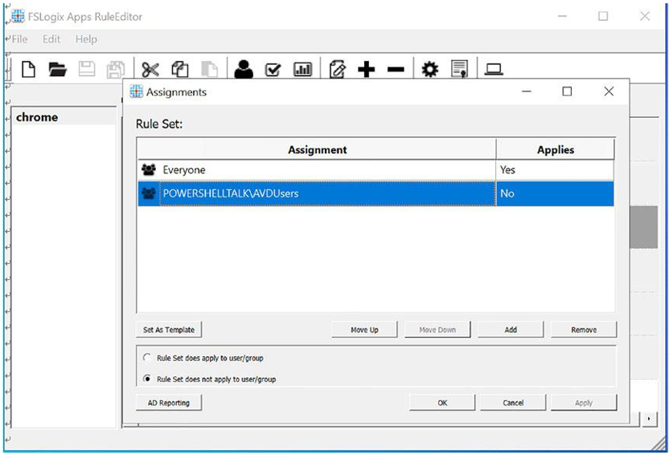Click the Assignments dialog title icon
The height and width of the screenshot is (455, 669).
[137, 91]
